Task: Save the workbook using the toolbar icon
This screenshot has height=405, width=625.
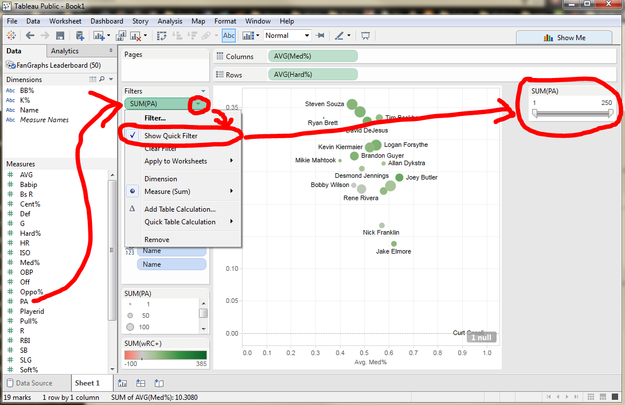Action: click(x=60, y=36)
